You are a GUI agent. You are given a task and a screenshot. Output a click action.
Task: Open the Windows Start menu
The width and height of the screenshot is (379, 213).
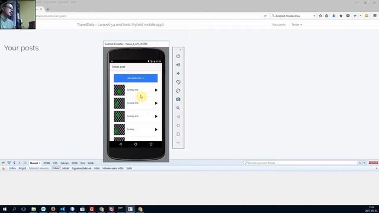(x=5, y=209)
